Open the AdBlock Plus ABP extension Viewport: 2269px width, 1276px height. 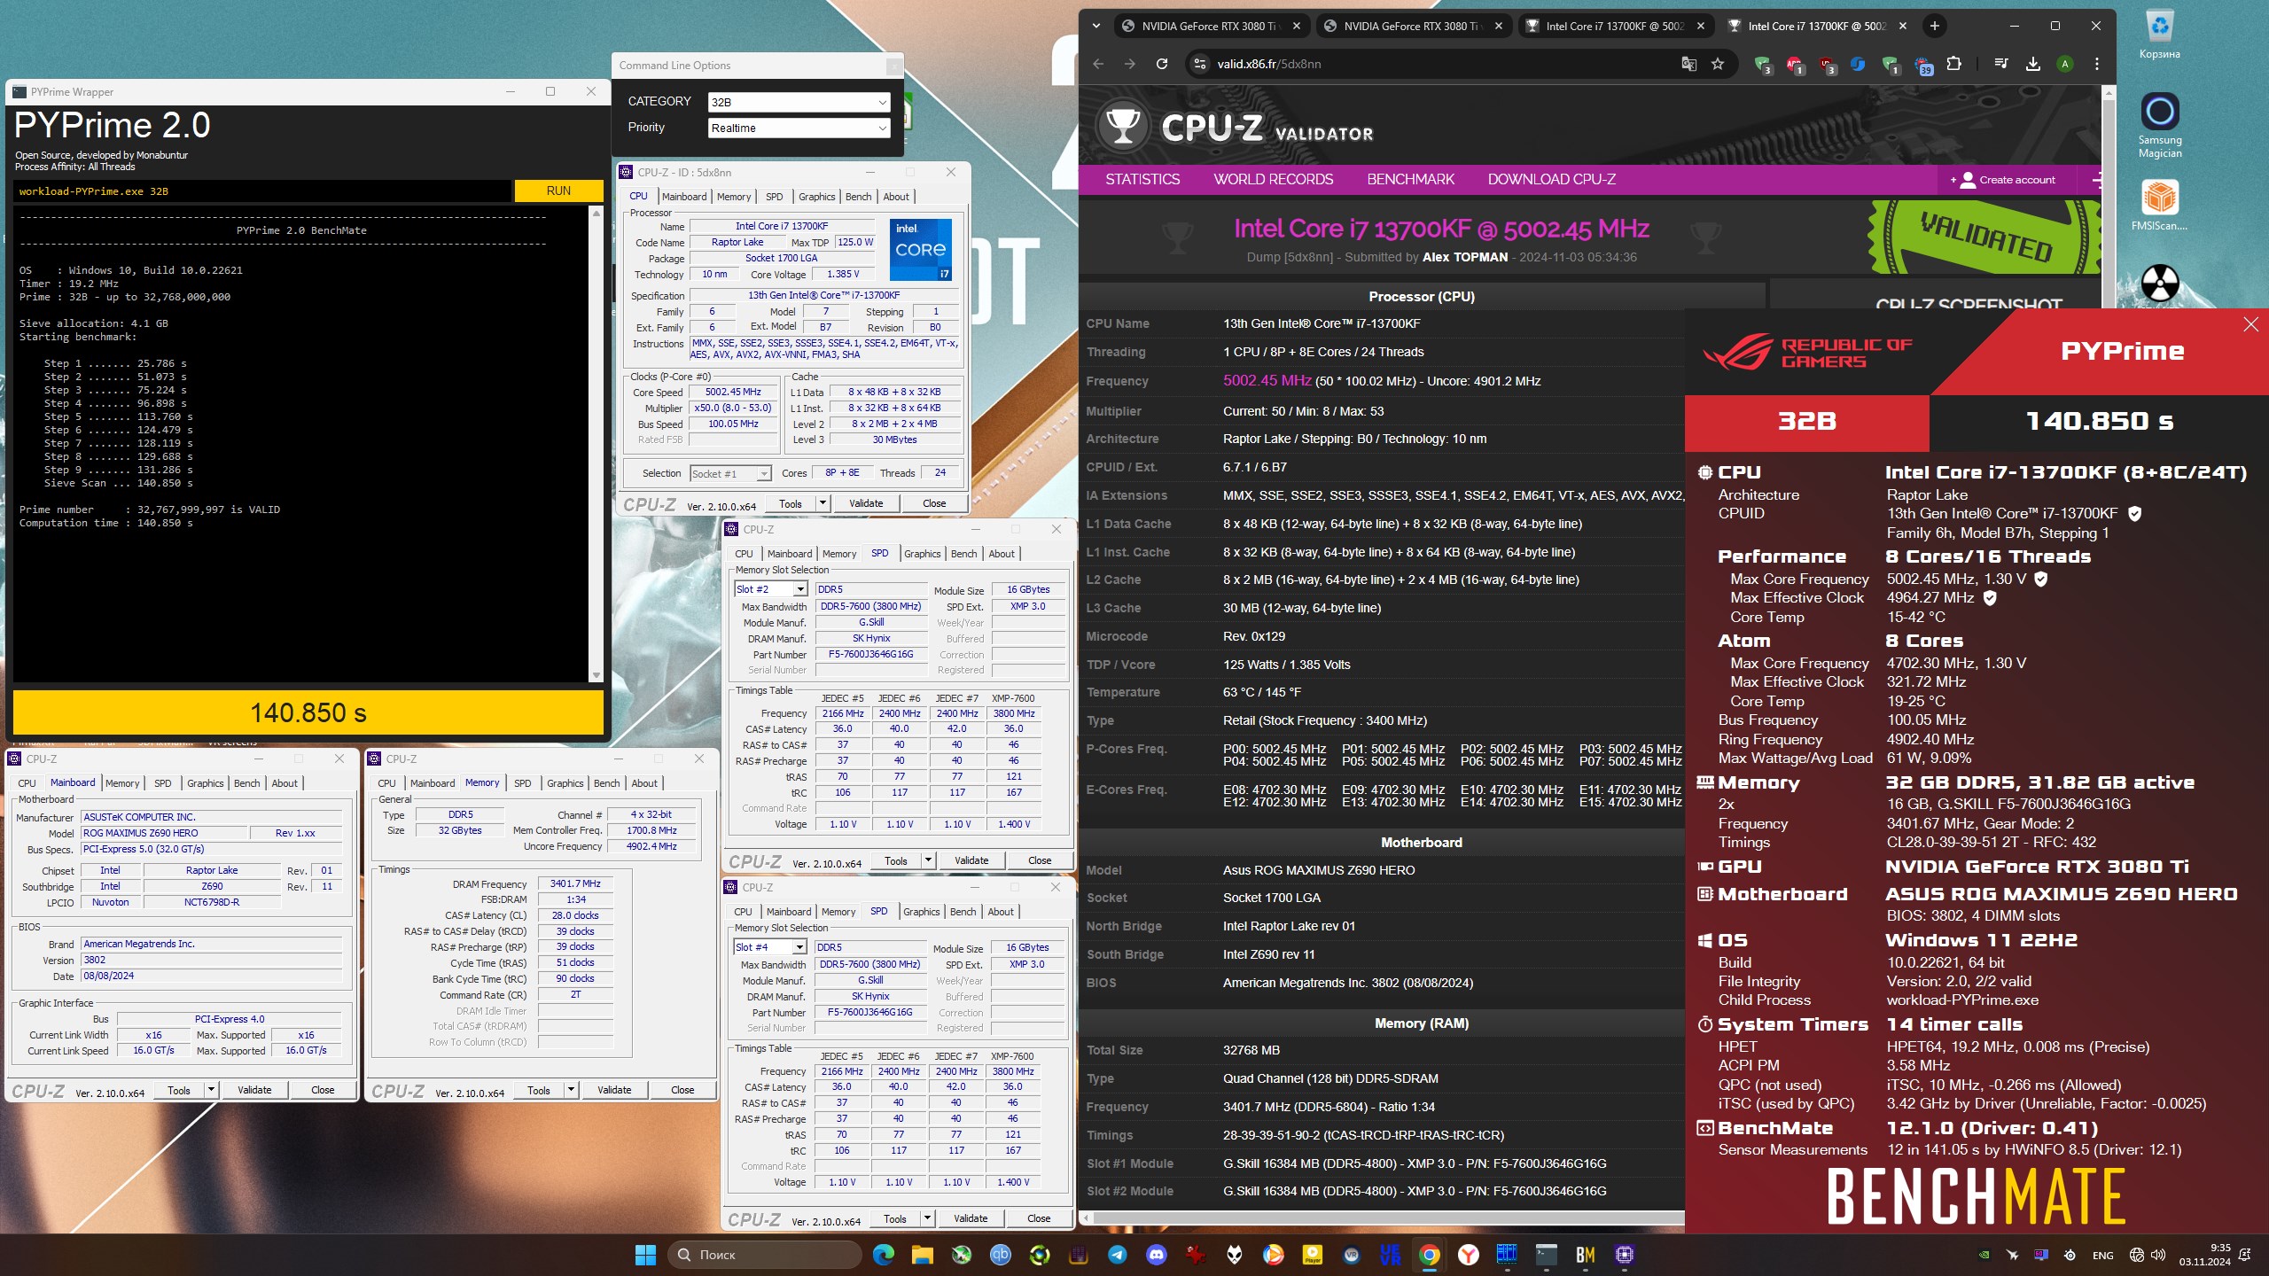pyautogui.click(x=1795, y=64)
